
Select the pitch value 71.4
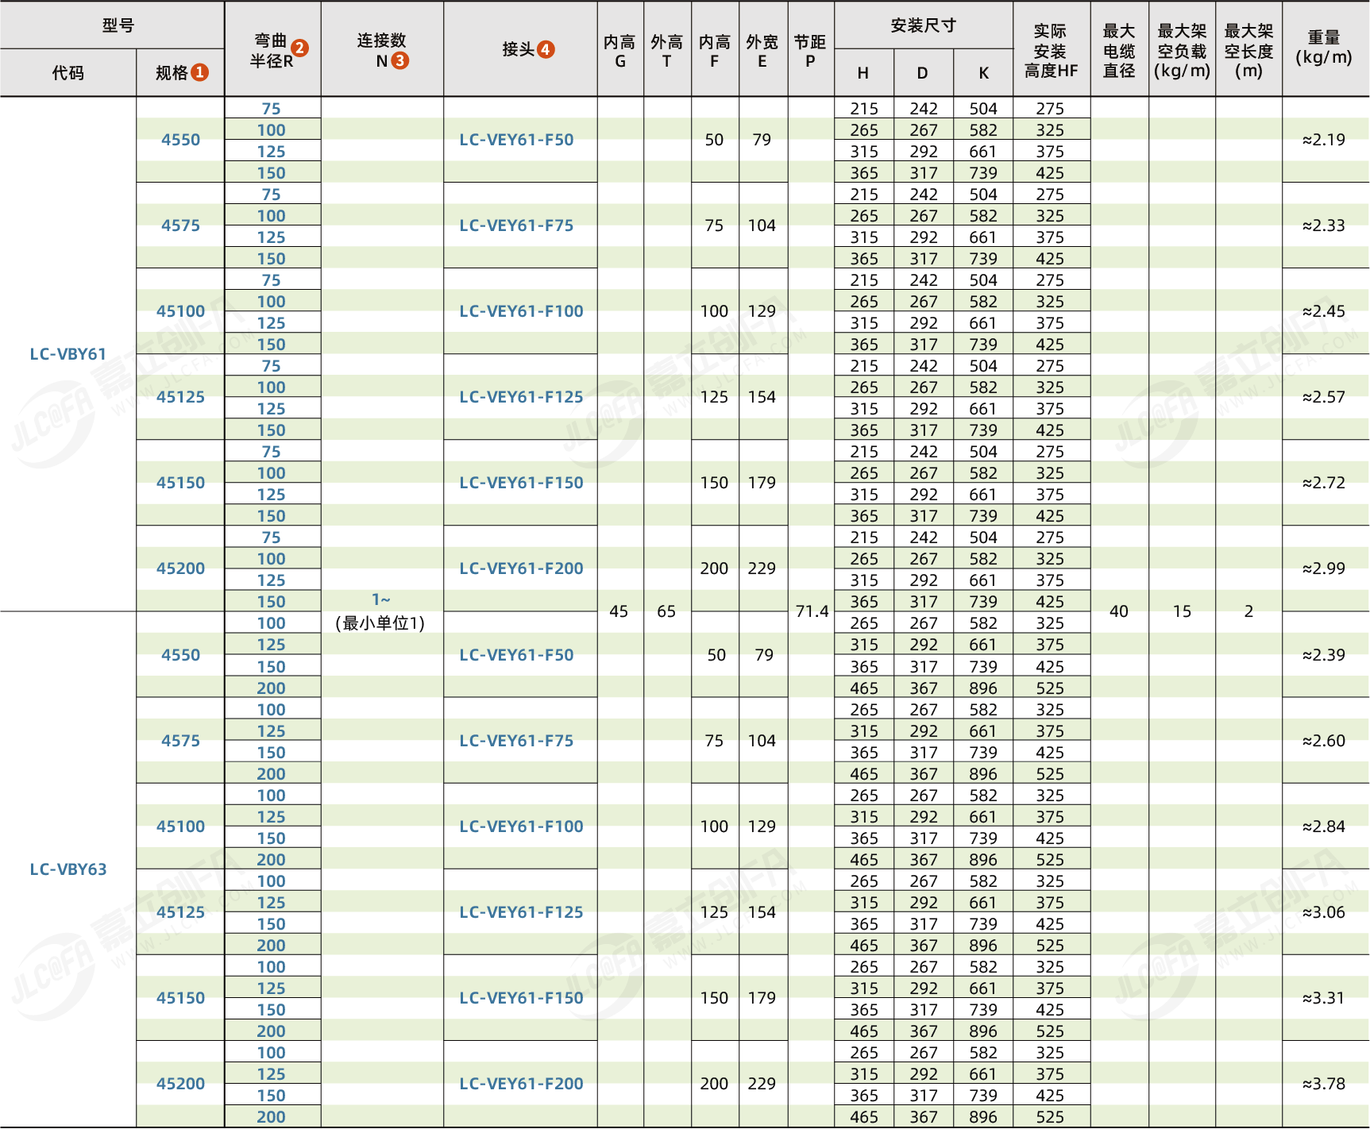[x=812, y=611]
